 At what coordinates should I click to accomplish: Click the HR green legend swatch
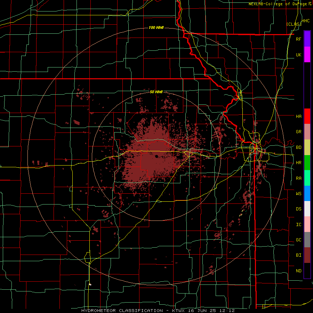[307, 163]
